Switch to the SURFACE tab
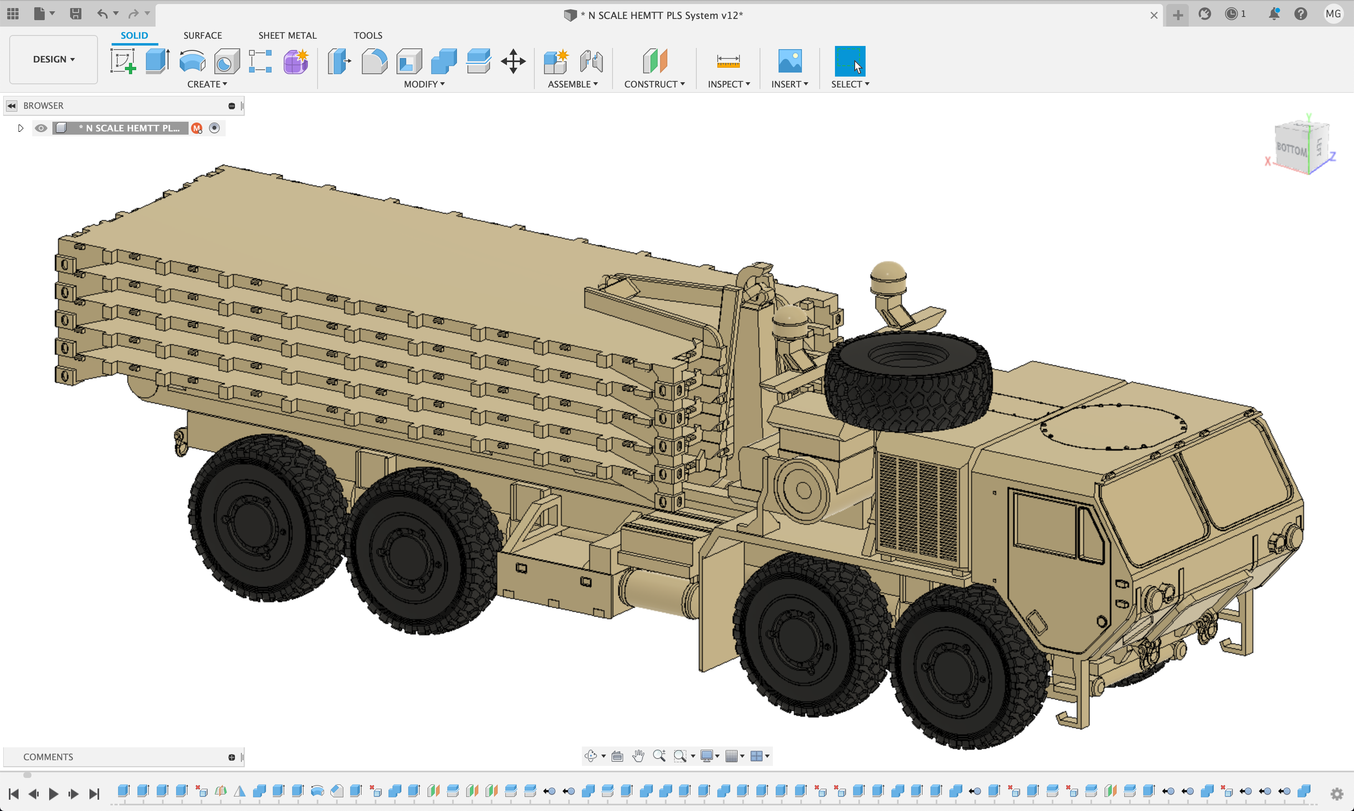 [x=203, y=35]
